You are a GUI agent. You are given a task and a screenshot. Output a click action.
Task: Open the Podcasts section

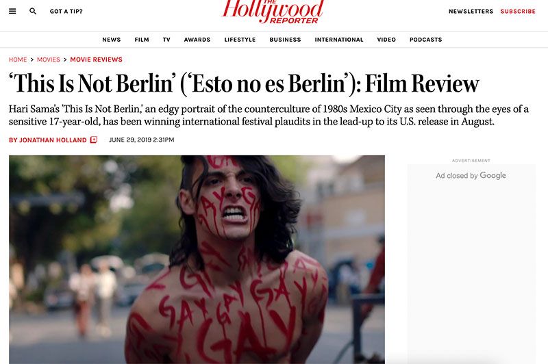(x=425, y=40)
